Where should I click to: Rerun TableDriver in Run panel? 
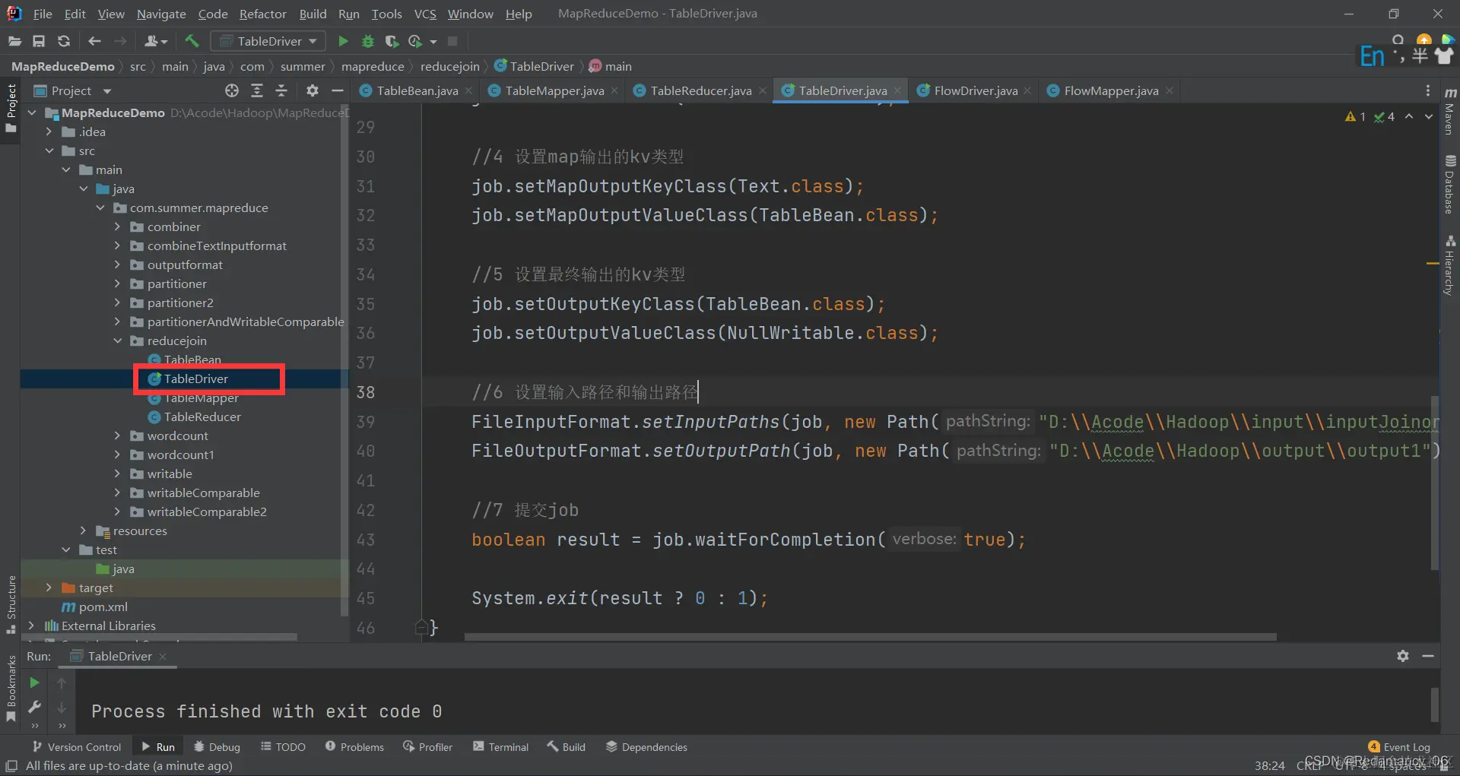click(x=34, y=683)
